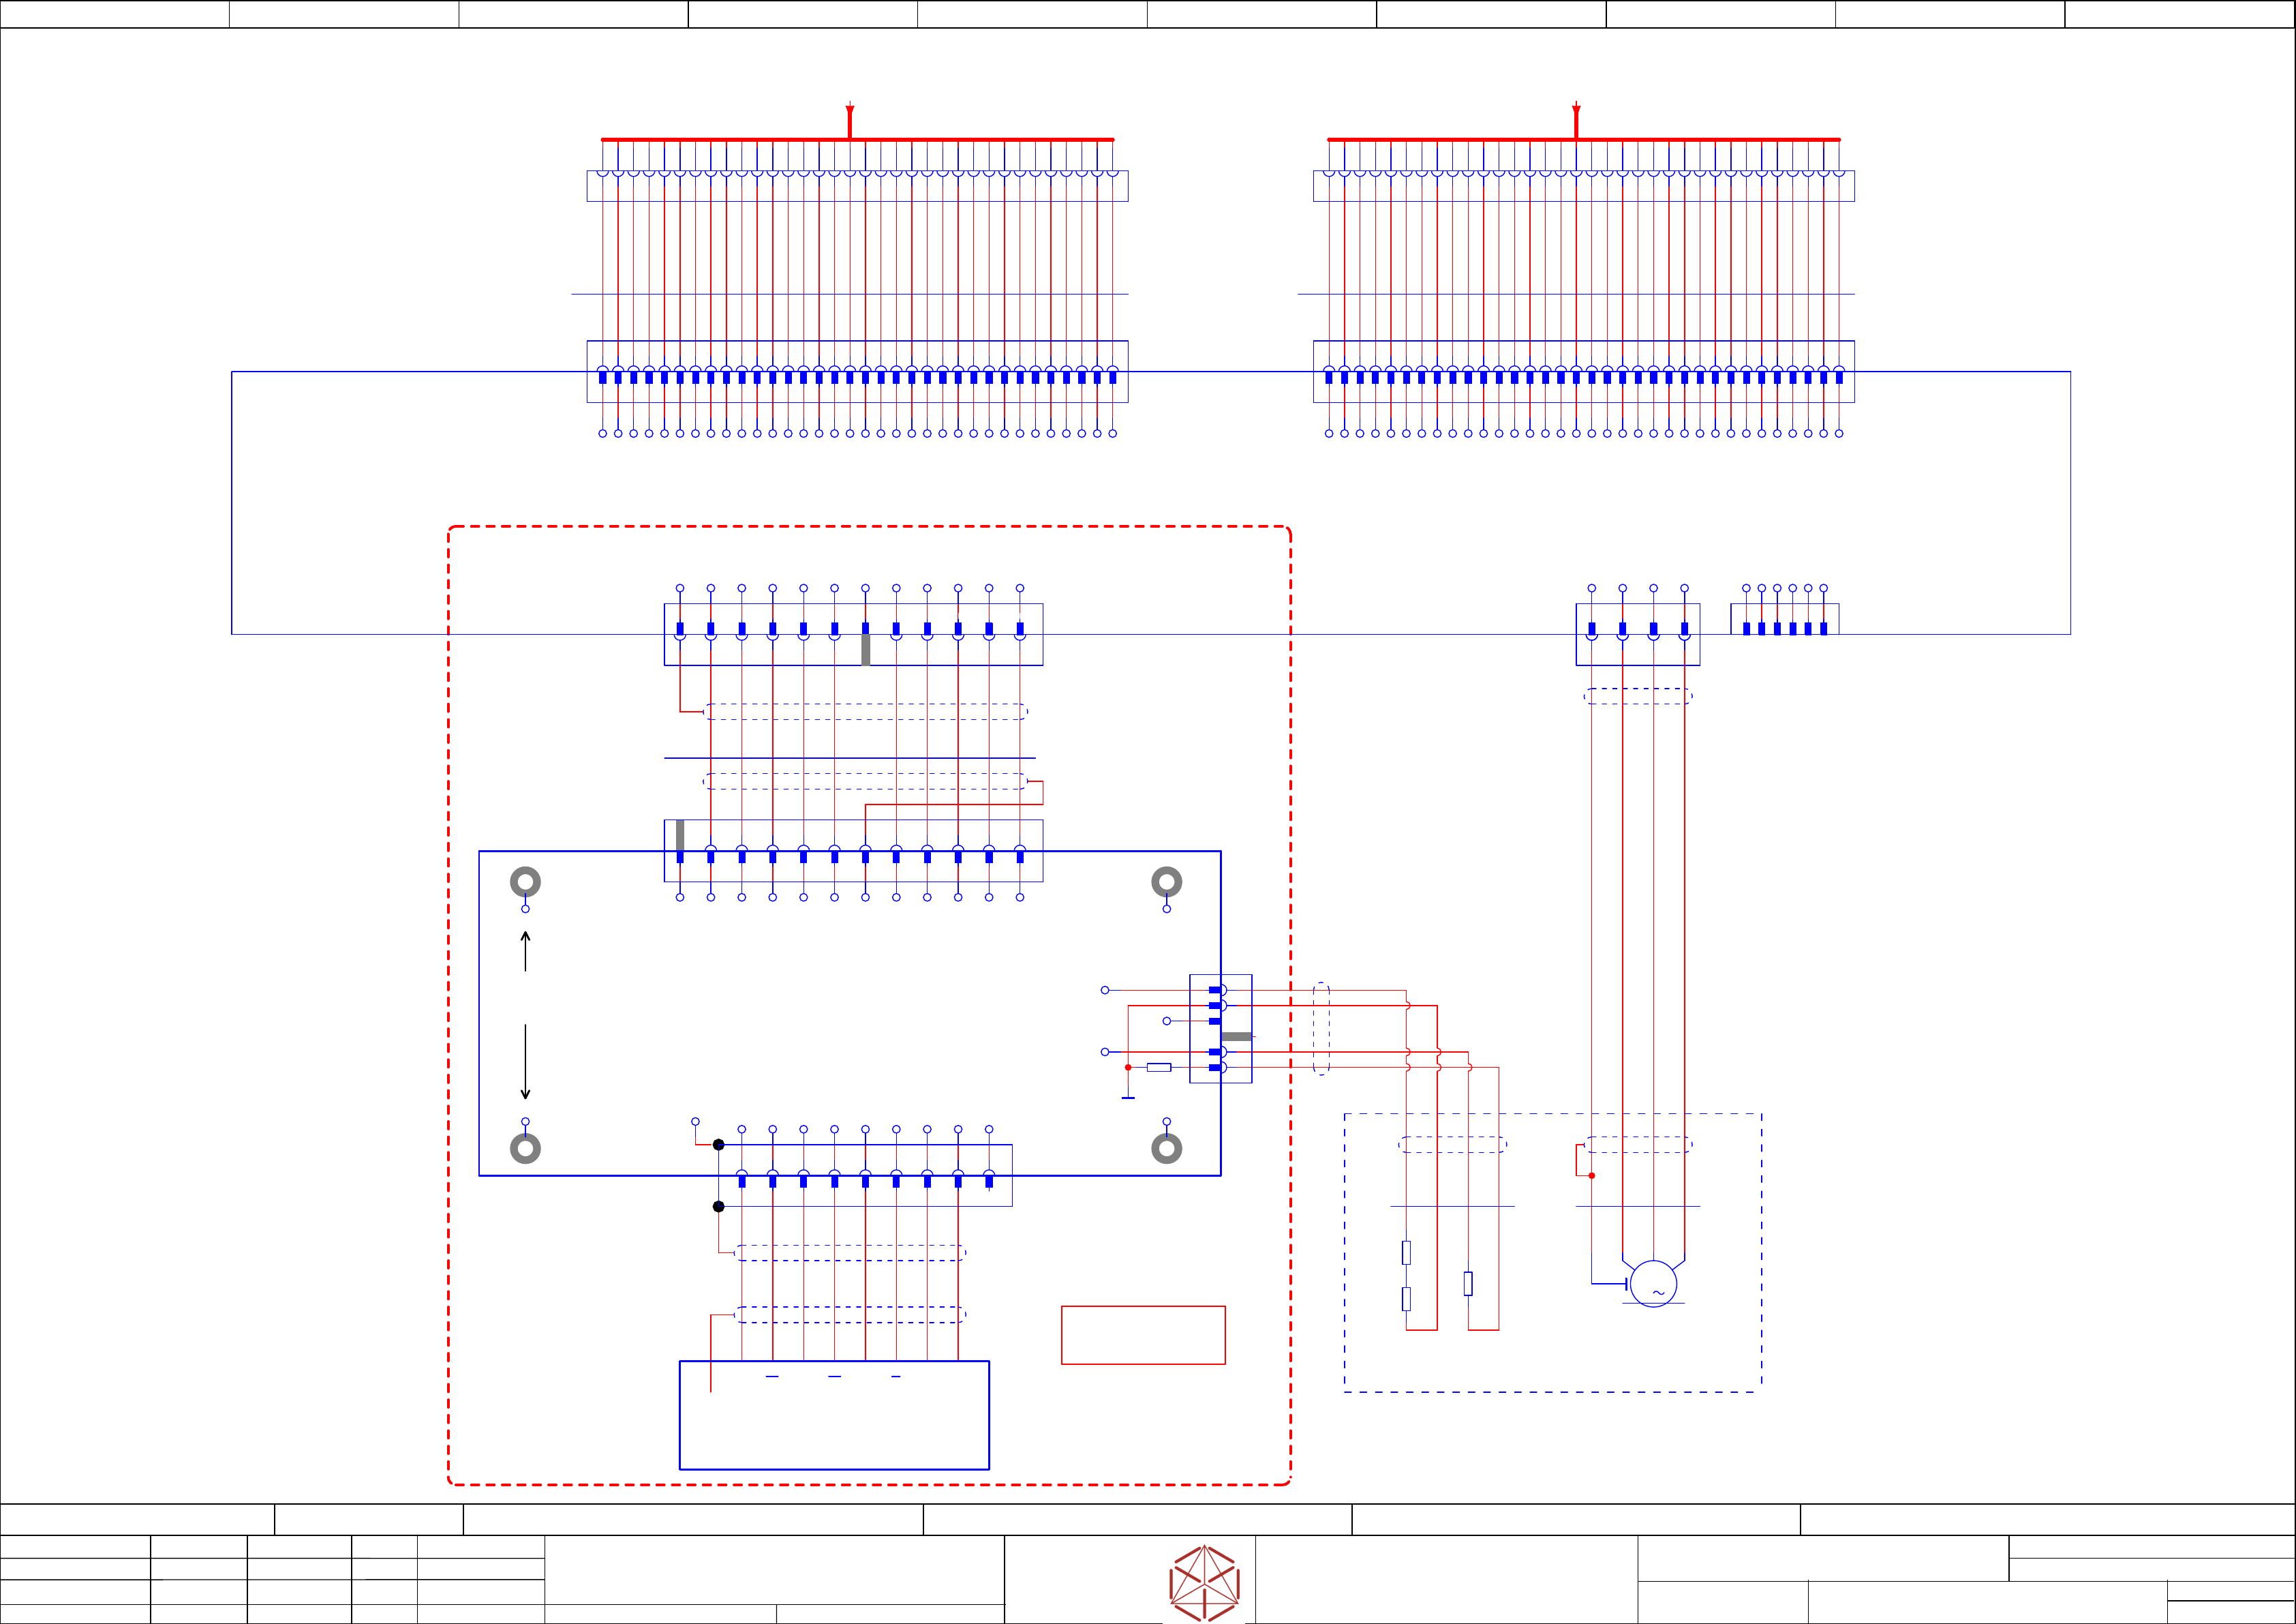Image resolution: width=2296 pixels, height=1624 pixels.
Task: Click the small six-pin connector at right
Action: [1784, 620]
